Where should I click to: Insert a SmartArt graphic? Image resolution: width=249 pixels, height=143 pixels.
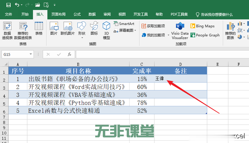124,24
